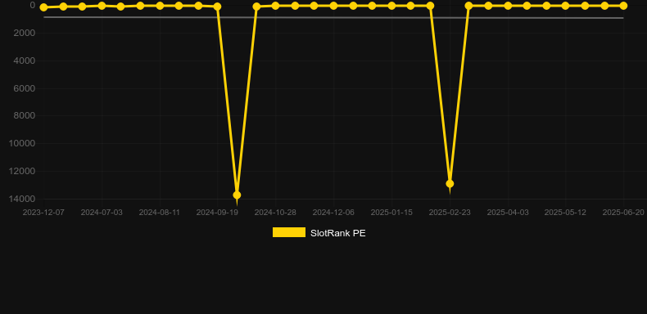
Task: Click the data point above 2025-04-03
Action: click(508, 6)
